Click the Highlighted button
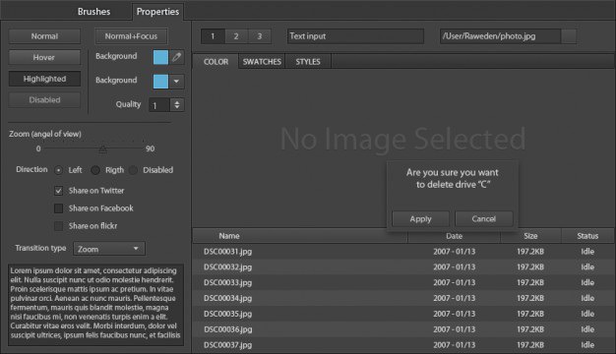The width and height of the screenshot is (616, 354). pyautogui.click(x=44, y=79)
